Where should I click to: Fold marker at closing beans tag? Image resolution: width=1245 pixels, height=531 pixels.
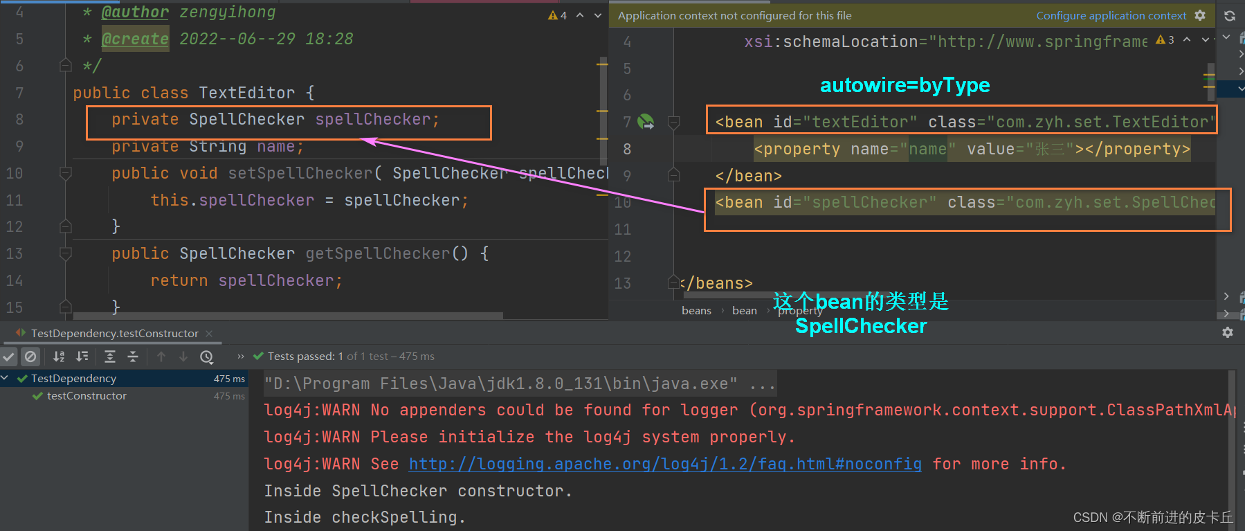click(673, 282)
